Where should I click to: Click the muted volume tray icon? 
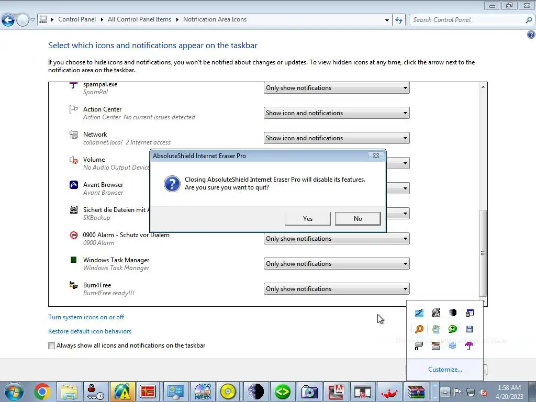click(483, 392)
